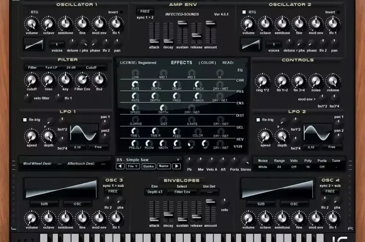Click the fm 1>2 knob in Controls
This screenshot has width=365, height=242.
click(x=282, y=81)
